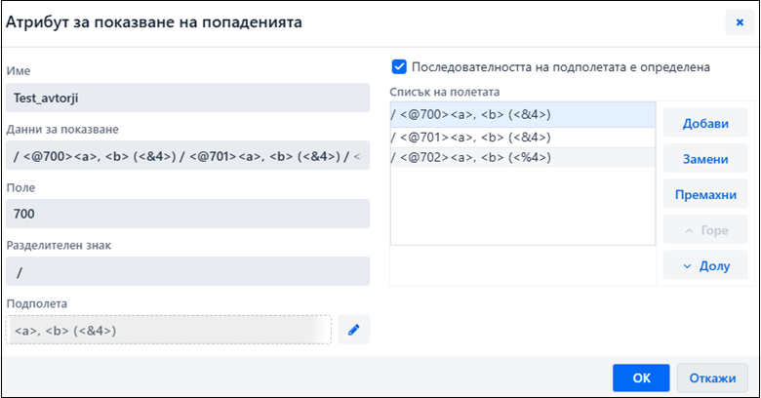761x398 pixels.
Task: Cancel with the Откажи button
Action: pyautogui.click(x=712, y=378)
